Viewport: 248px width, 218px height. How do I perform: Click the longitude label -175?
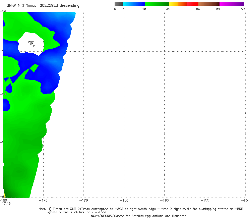(43, 200)
